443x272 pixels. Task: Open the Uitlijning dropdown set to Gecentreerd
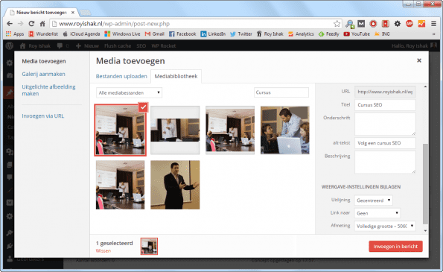[x=373, y=200]
